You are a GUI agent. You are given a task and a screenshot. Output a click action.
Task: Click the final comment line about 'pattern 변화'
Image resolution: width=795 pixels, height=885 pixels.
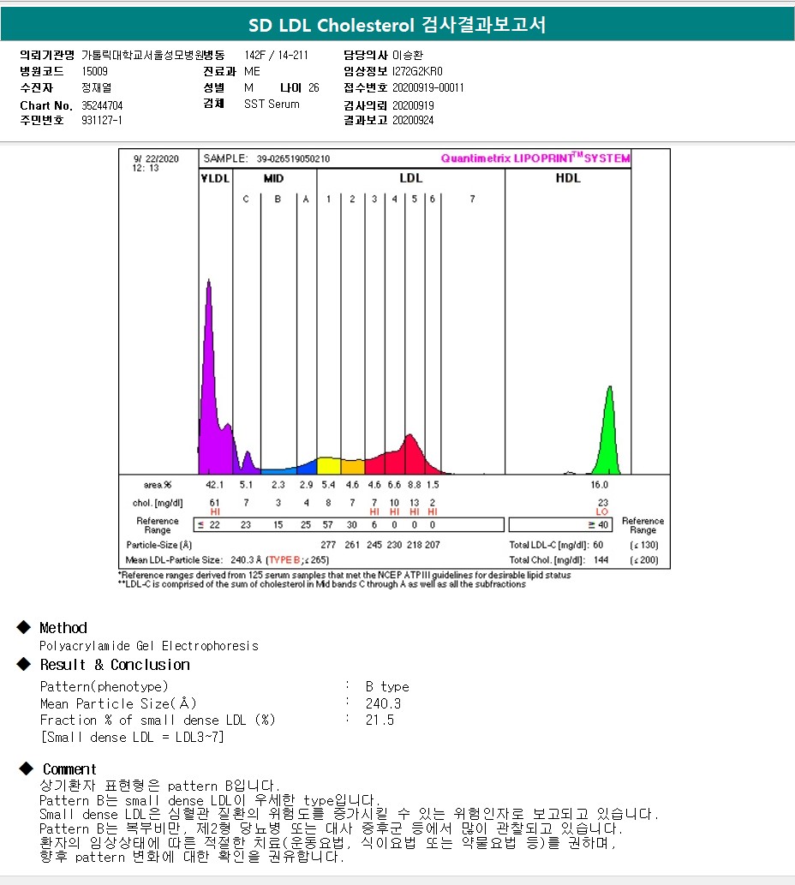(192, 857)
